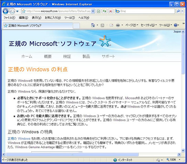The image size is (187, 164).
Task: Open the Print options dropdown arrow
Action: tap(122, 25)
